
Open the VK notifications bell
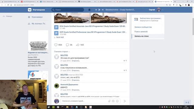coord(89,10)
